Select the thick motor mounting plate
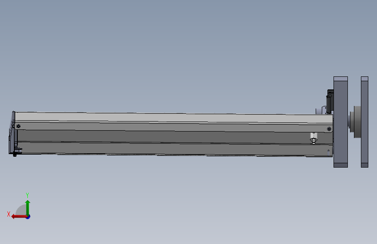377x244 pixels. [340, 122]
